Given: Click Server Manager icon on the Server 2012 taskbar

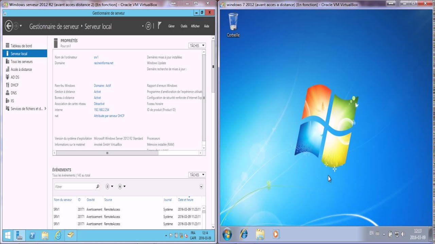Looking at the screenshot, I should point(20,235).
